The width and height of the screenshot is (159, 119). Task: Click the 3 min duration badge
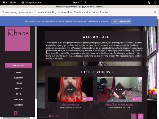(x=136, y=99)
